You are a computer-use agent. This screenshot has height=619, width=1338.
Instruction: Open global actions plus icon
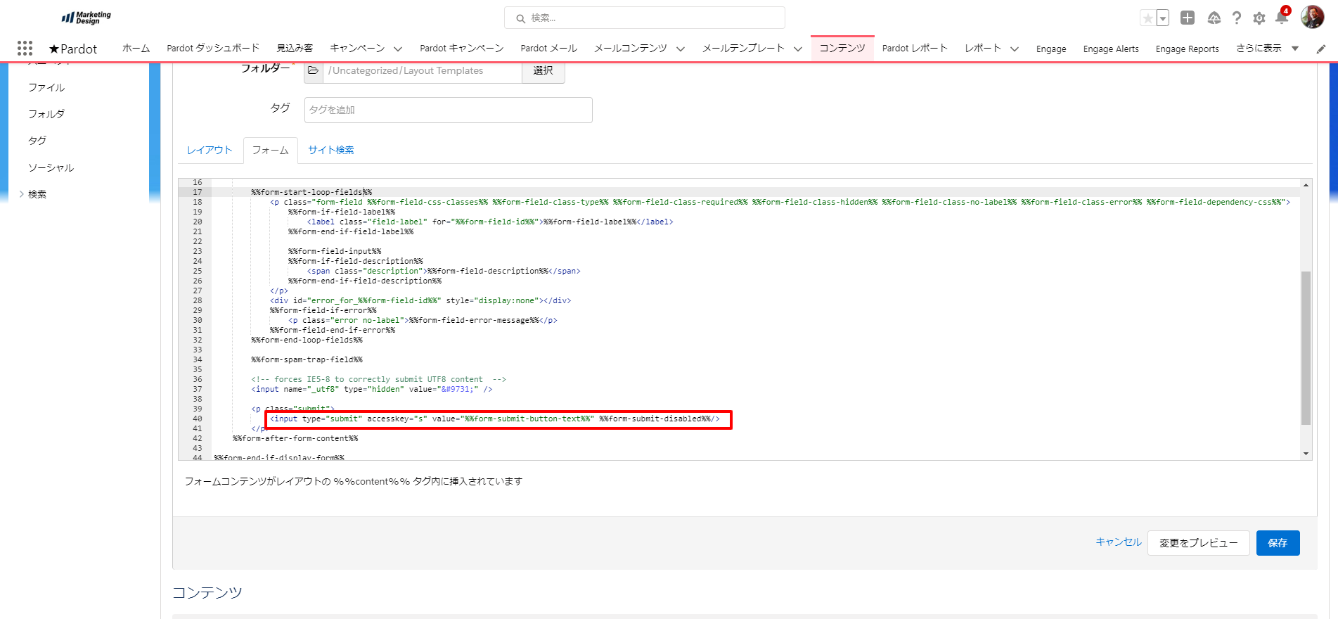(1188, 18)
